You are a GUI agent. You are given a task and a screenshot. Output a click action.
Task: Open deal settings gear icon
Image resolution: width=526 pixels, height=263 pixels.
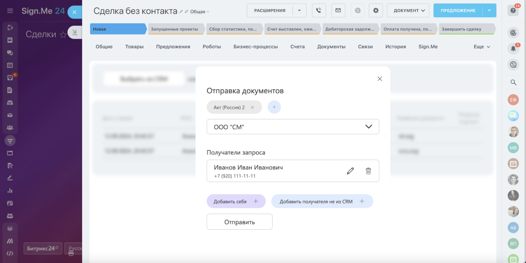click(376, 10)
